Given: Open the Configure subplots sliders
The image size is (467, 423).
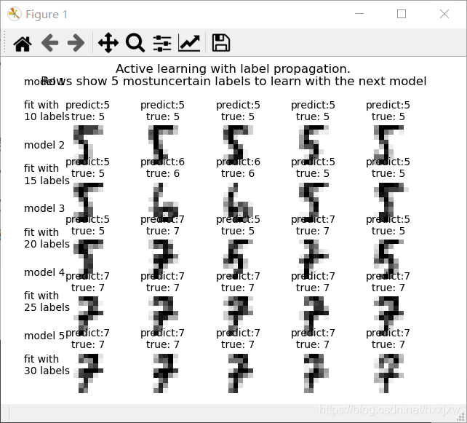Looking at the screenshot, I should pyautogui.click(x=162, y=43).
